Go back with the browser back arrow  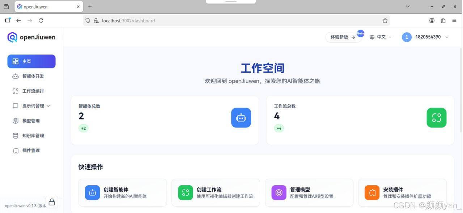(x=18, y=21)
